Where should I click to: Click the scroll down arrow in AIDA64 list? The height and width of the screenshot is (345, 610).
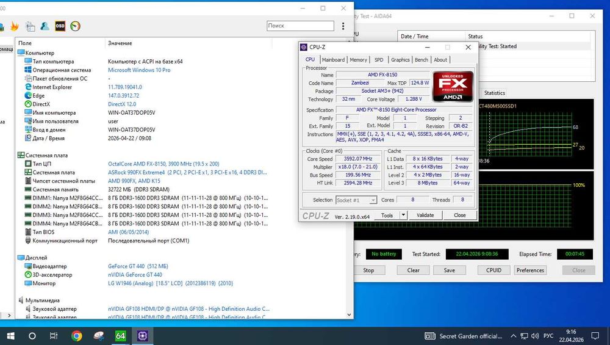coord(349,314)
